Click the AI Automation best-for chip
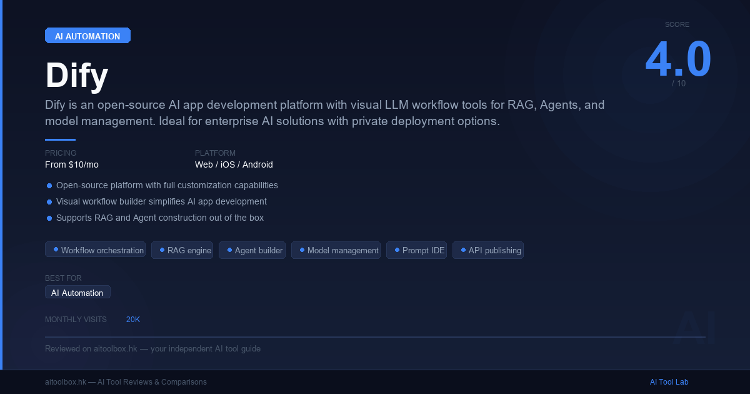Viewport: 750px width, 394px height. coord(77,293)
